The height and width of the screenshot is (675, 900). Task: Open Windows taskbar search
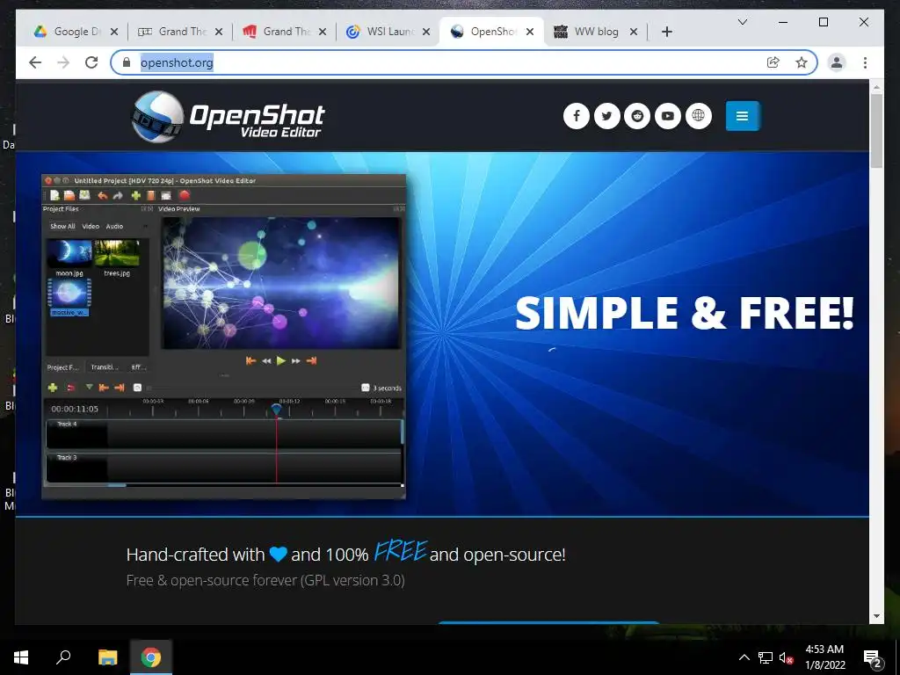pyautogui.click(x=63, y=657)
